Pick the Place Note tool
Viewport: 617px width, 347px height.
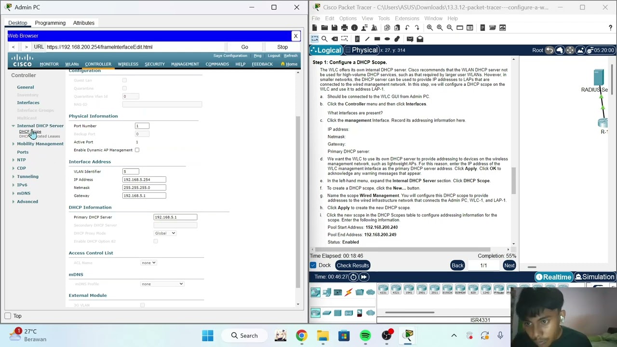357,39
